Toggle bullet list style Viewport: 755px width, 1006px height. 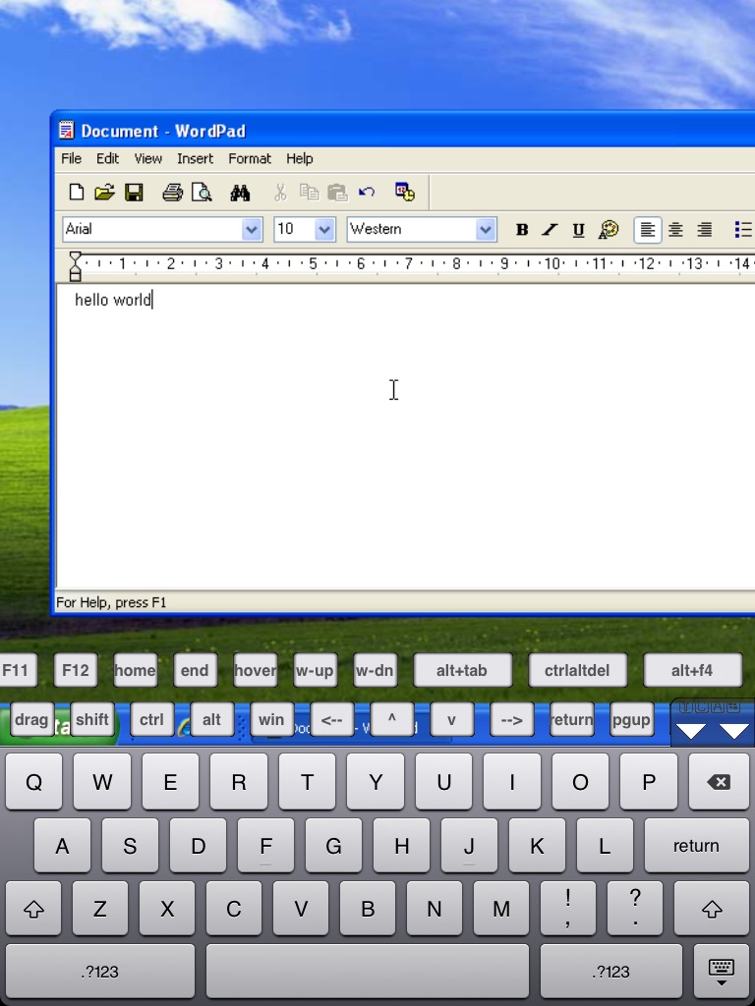(x=743, y=230)
